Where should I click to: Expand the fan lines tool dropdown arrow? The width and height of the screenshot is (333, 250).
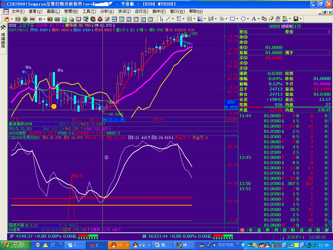click(205, 19)
